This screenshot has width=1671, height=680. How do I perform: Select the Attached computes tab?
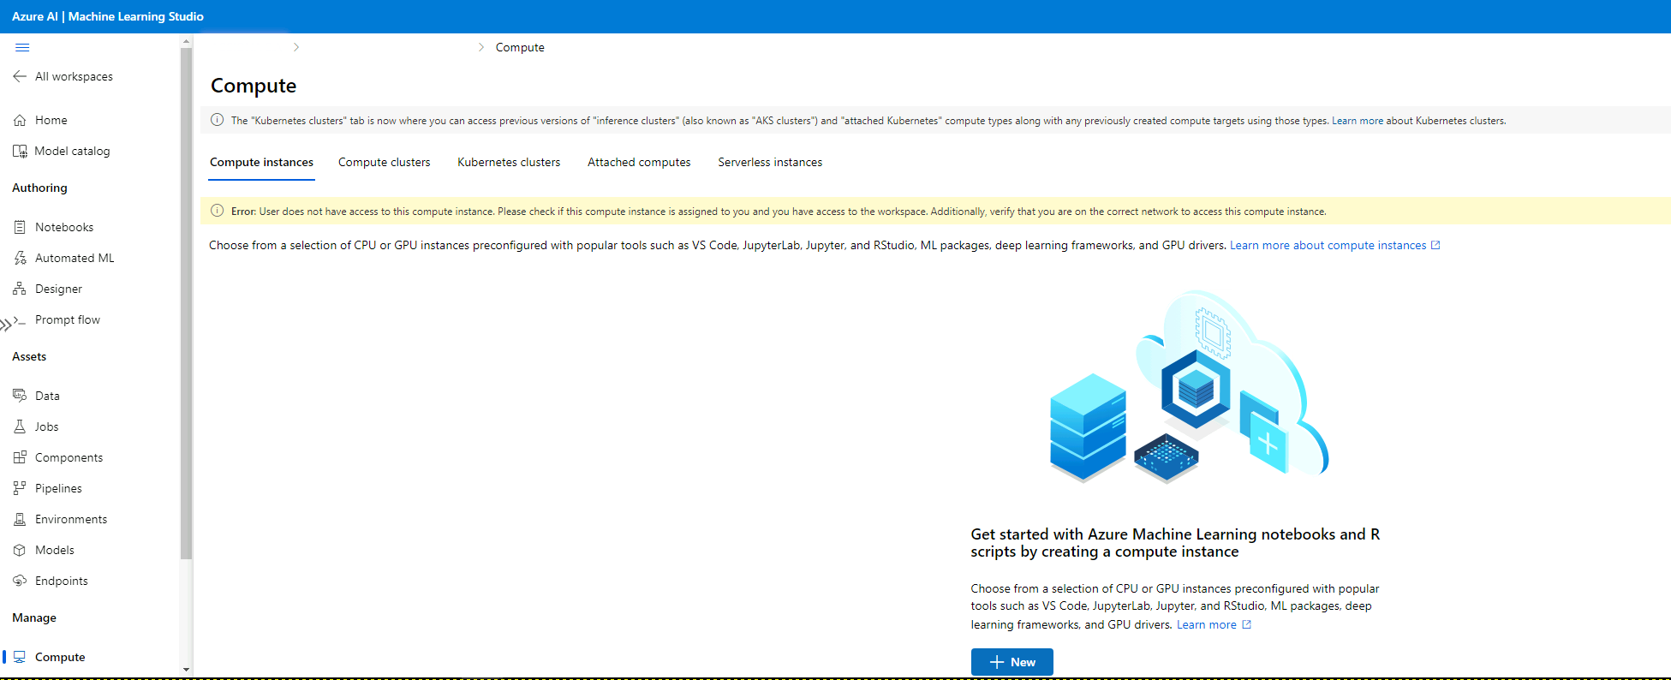[x=639, y=163]
